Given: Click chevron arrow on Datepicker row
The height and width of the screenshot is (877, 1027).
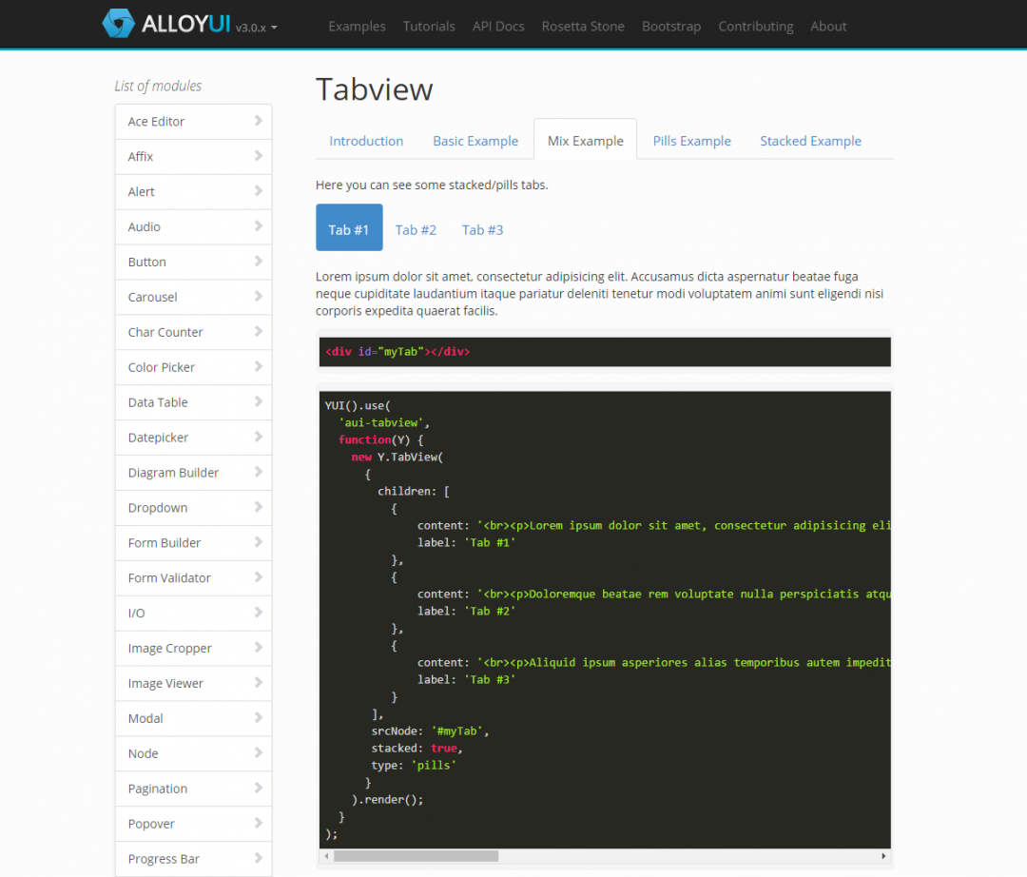Looking at the screenshot, I should point(258,437).
